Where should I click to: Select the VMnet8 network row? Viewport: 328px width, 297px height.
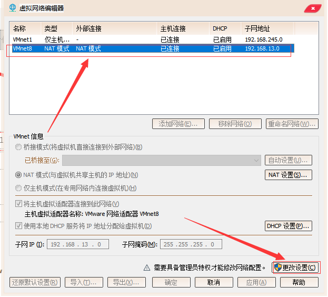(x=153, y=48)
